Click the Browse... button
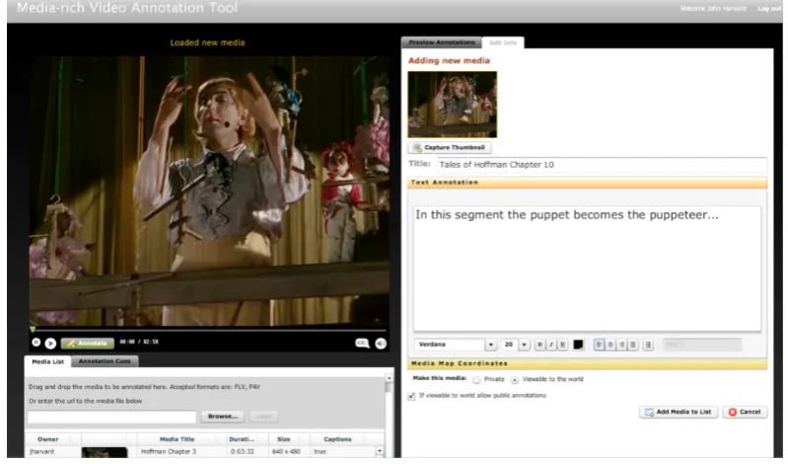Viewport: 788px width, 464px height. pyautogui.click(x=223, y=417)
